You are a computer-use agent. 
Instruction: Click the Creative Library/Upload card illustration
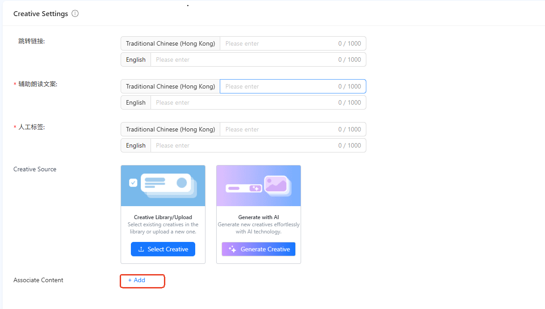pyautogui.click(x=163, y=186)
